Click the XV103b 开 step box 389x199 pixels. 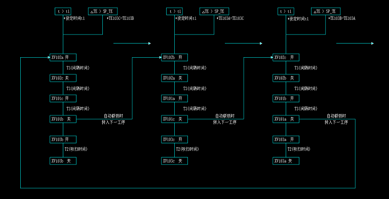point(63,139)
